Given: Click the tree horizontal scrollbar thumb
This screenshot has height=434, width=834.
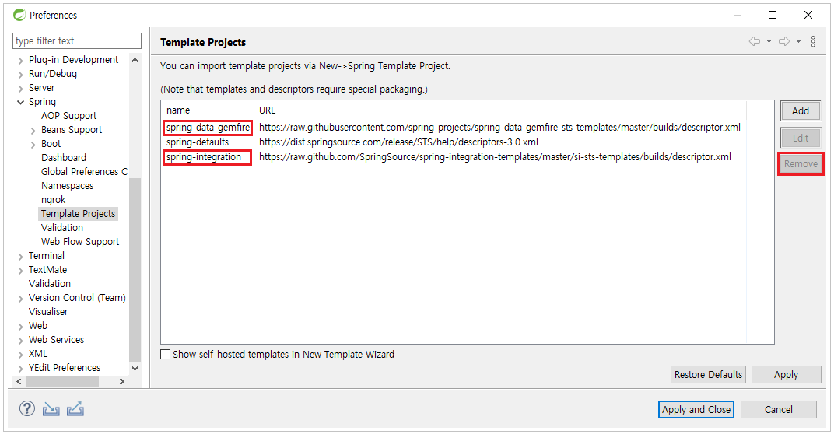Looking at the screenshot, I should tap(61, 381).
